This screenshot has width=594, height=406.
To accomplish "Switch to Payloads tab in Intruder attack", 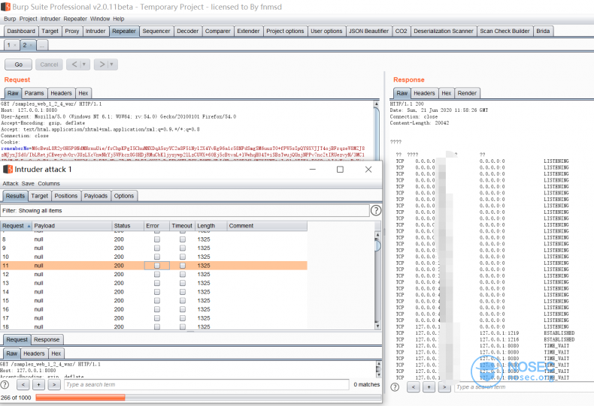I will 95,196.
